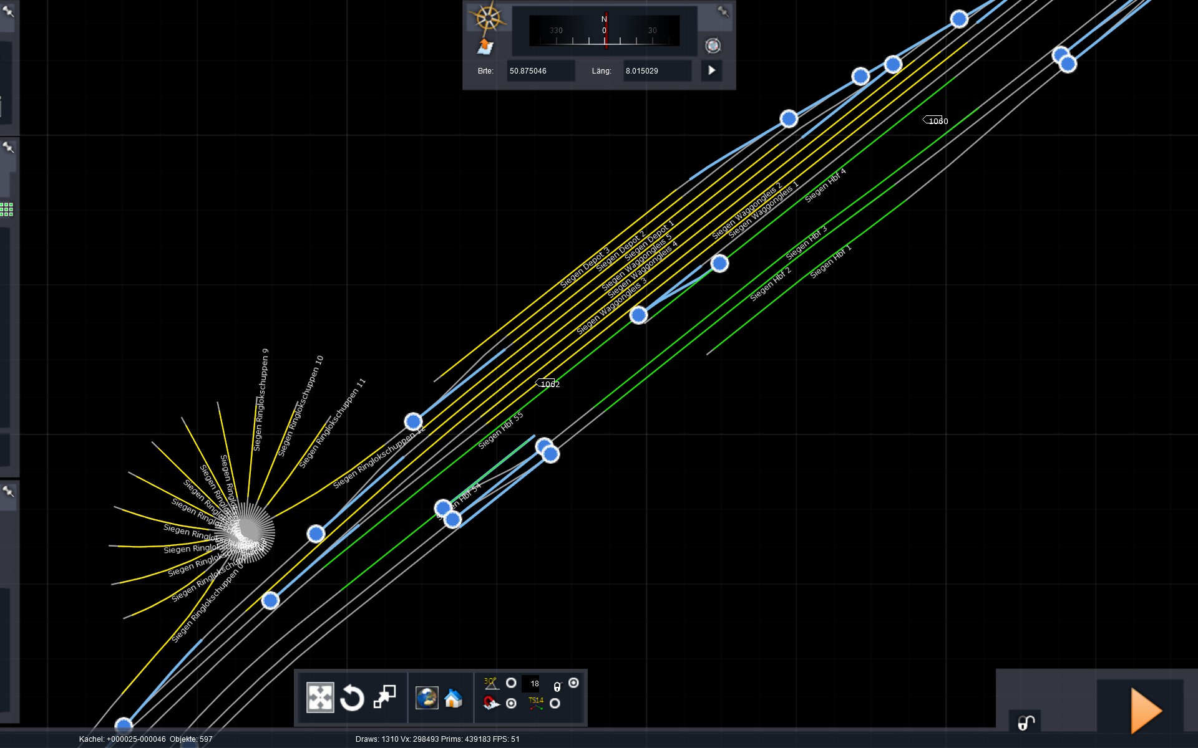Click the compass heading strip
The height and width of the screenshot is (748, 1198).
[x=604, y=31]
